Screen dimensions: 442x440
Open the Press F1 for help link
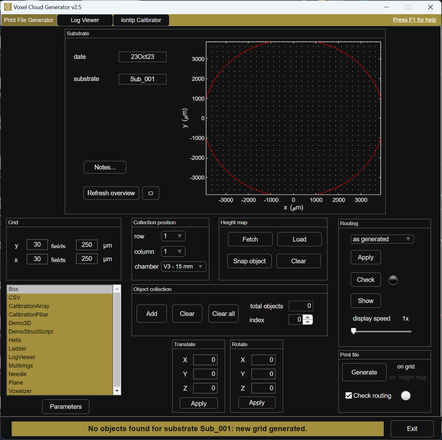[414, 20]
